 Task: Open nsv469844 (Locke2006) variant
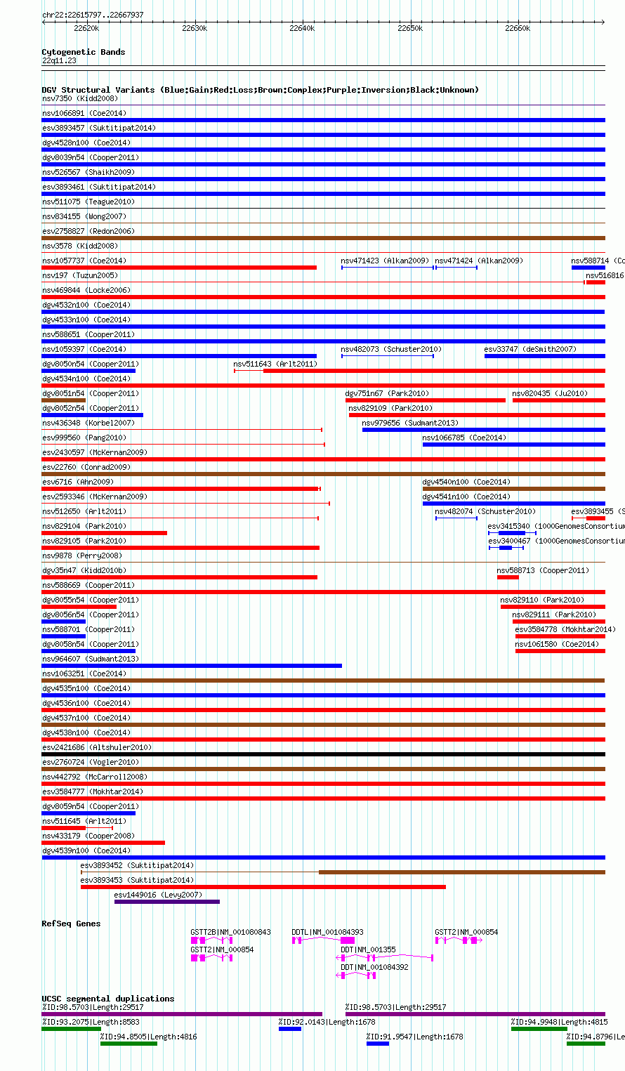point(86,290)
